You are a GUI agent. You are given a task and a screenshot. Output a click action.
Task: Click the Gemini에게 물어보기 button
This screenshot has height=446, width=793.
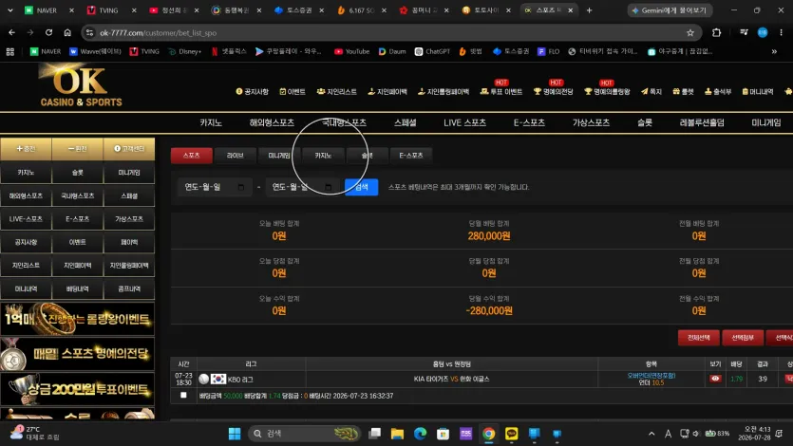click(670, 10)
